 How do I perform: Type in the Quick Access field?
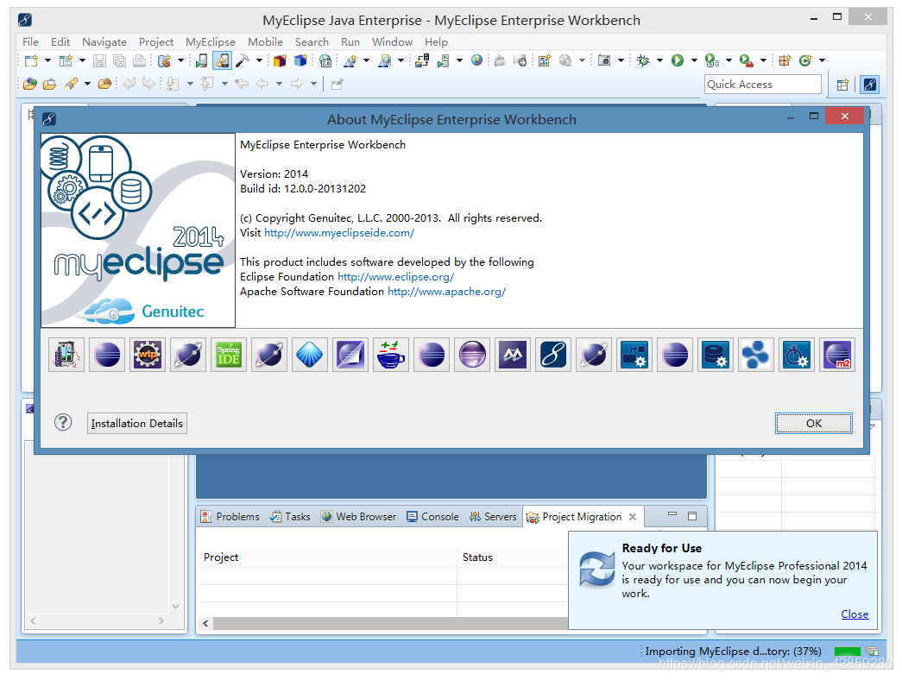tap(763, 84)
